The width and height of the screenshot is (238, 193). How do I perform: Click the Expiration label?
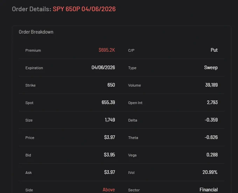34,68
